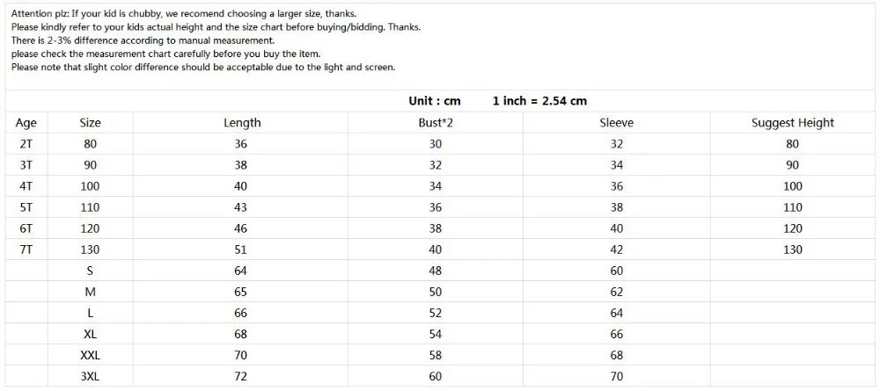Select the 2T age cell
The width and height of the screenshot is (880, 391).
(26, 144)
